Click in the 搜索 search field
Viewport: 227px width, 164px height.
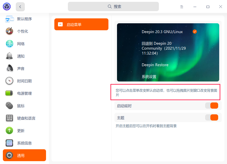click(113, 6)
